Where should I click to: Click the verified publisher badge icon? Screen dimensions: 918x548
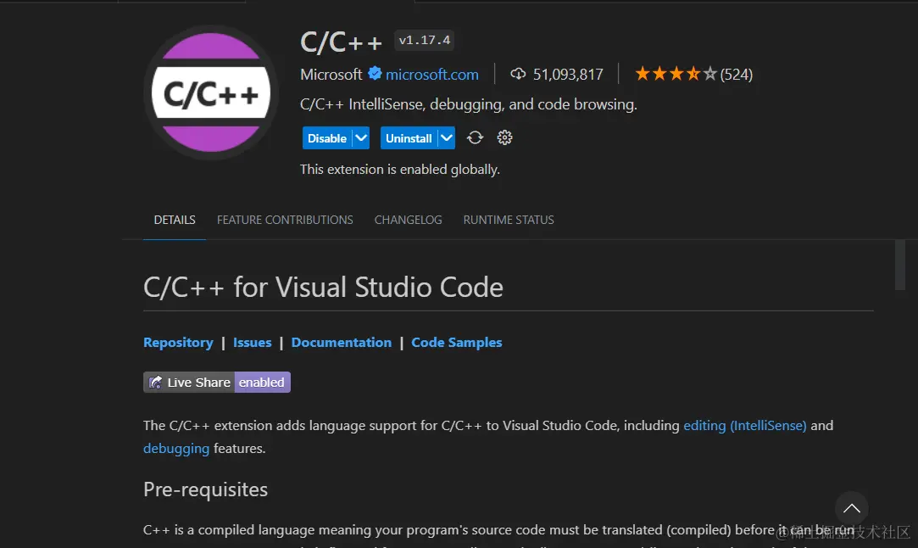[375, 74]
